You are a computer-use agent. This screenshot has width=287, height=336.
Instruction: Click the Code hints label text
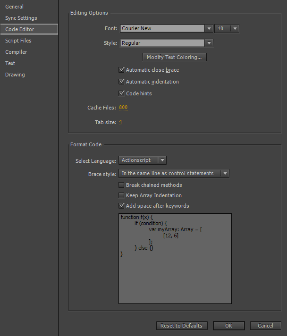pyautogui.click(x=139, y=93)
